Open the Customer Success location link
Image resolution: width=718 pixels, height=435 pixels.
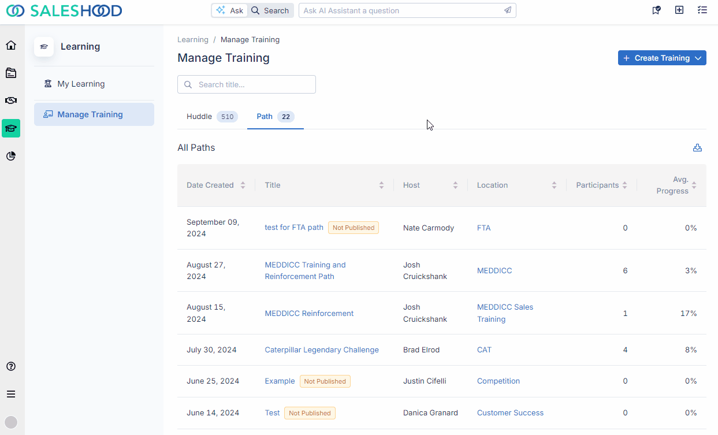[x=510, y=413]
